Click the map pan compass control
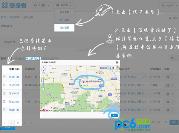The image size is (179, 133). [x=43, y=69]
